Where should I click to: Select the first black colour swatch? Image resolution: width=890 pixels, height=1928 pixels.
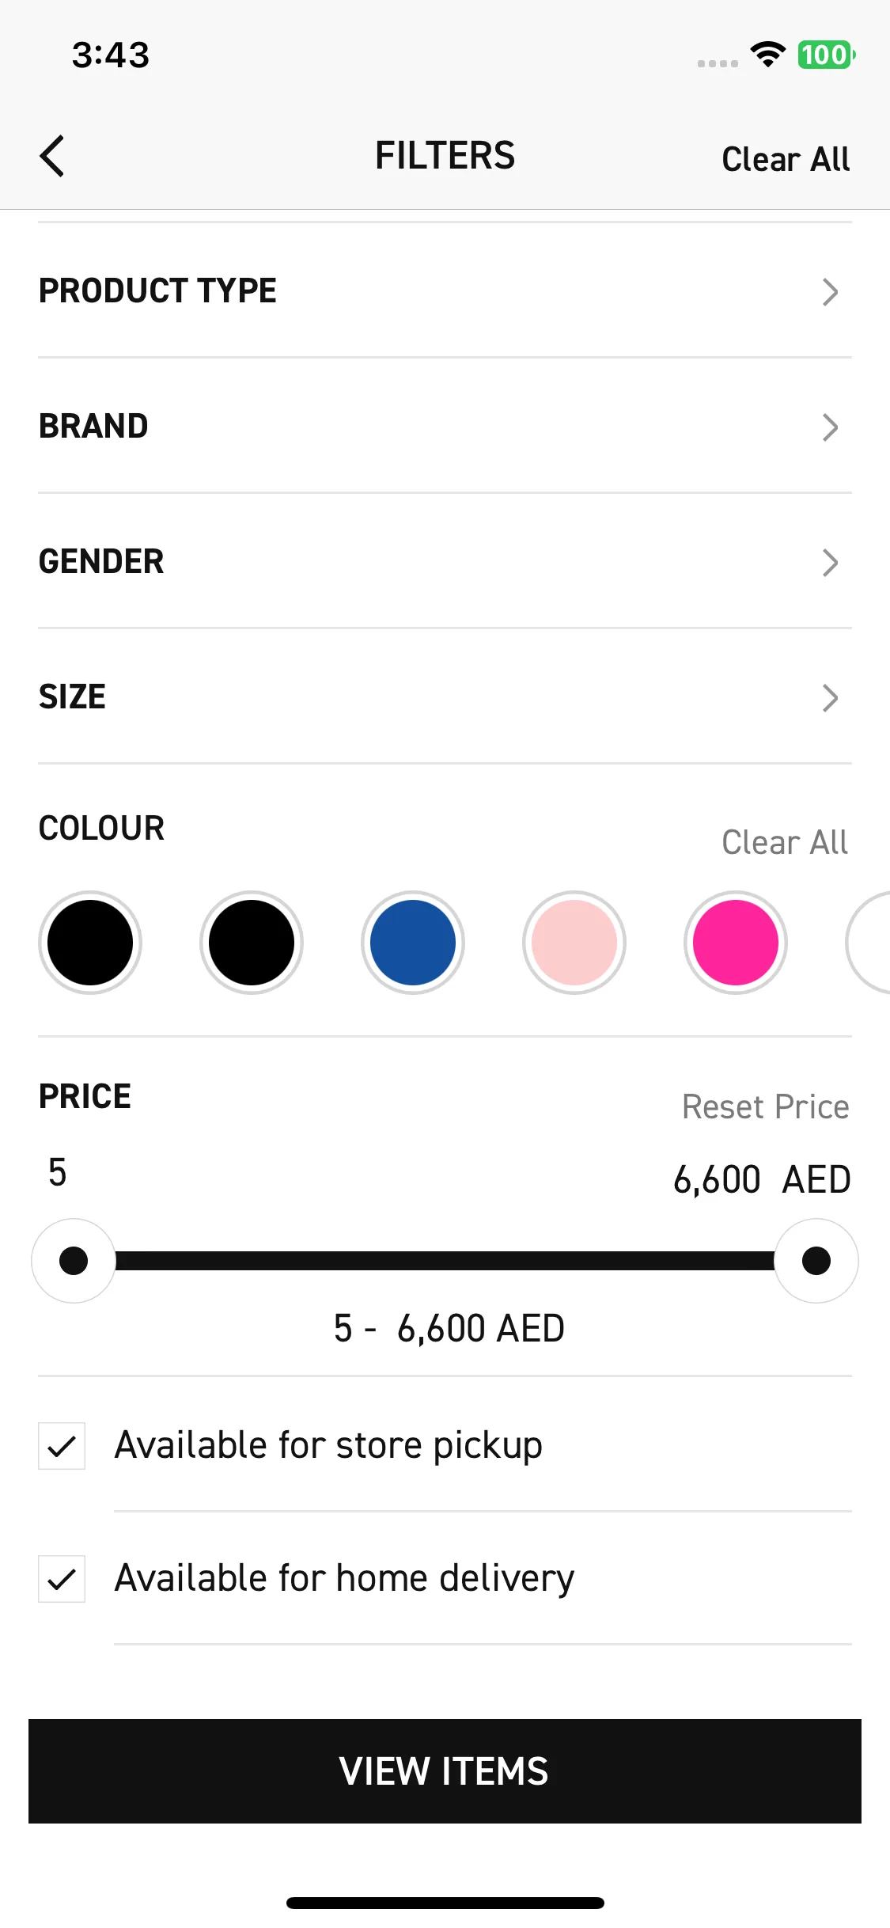(x=90, y=943)
